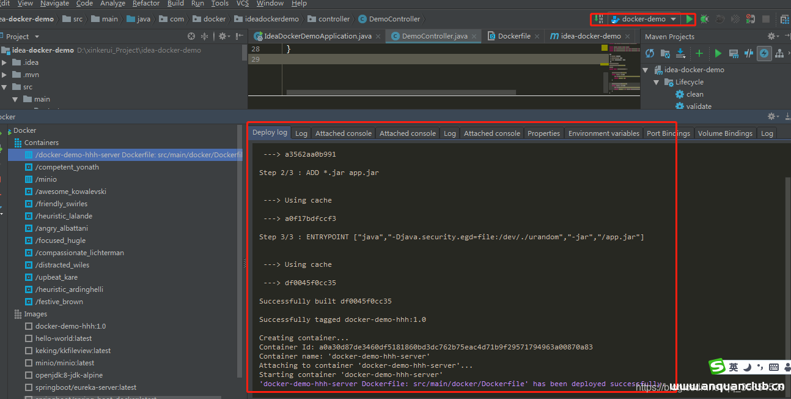Open the Volume Bindings tab
791x399 pixels.
coord(726,133)
